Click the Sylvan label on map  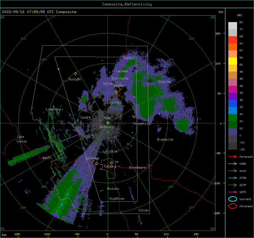coord(108,83)
